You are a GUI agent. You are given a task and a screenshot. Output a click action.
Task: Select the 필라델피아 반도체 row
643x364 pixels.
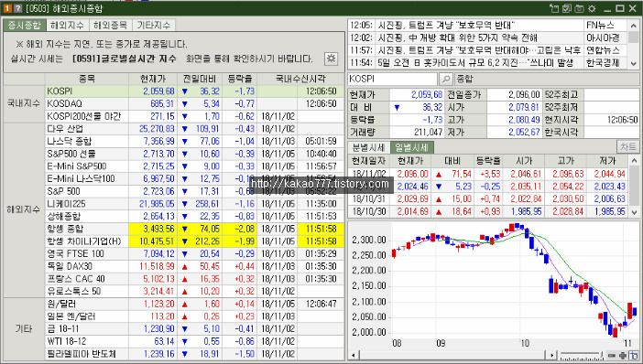[x=194, y=354]
